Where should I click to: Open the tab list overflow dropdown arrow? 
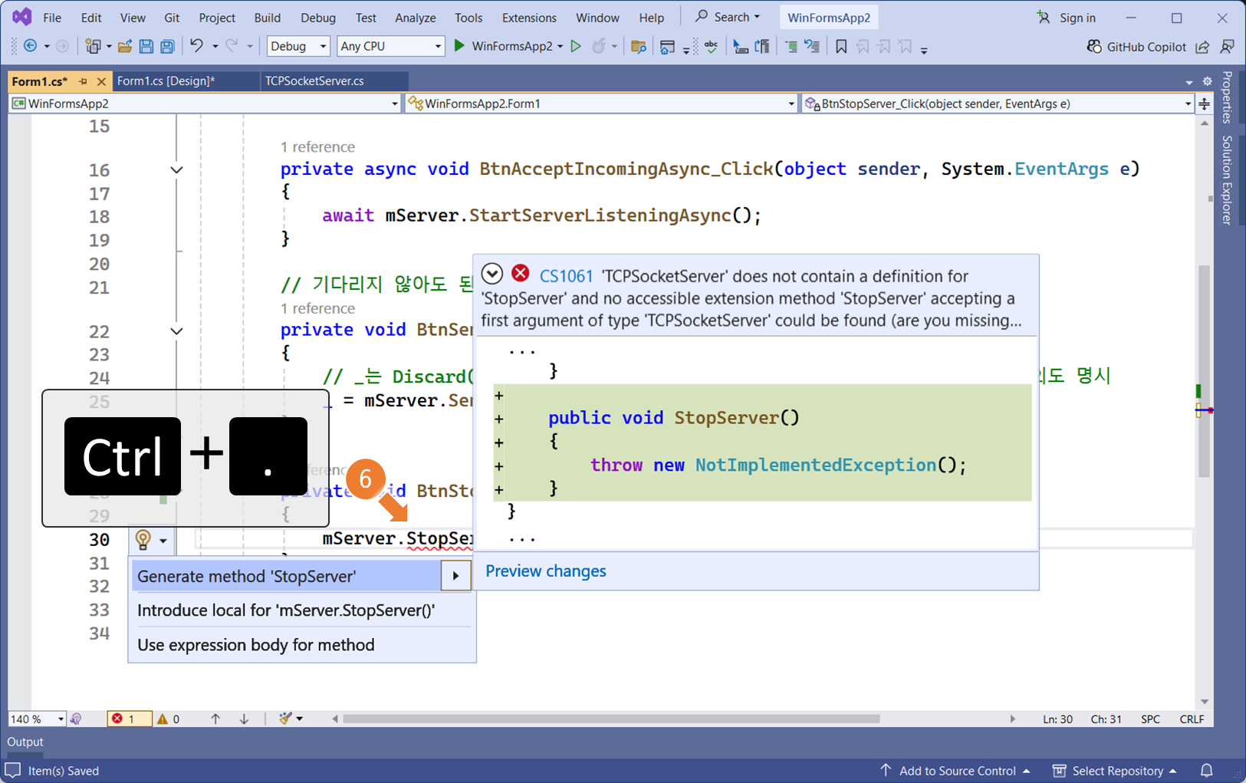pyautogui.click(x=1189, y=82)
